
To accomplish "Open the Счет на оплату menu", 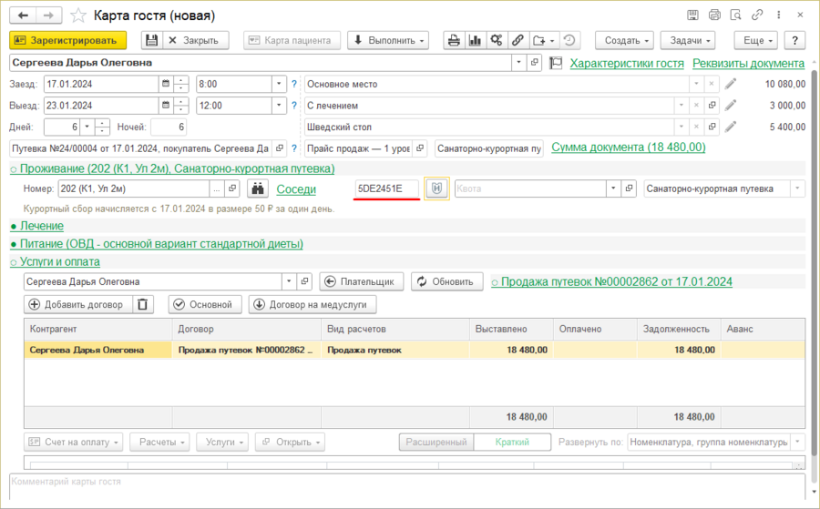I will [x=73, y=443].
